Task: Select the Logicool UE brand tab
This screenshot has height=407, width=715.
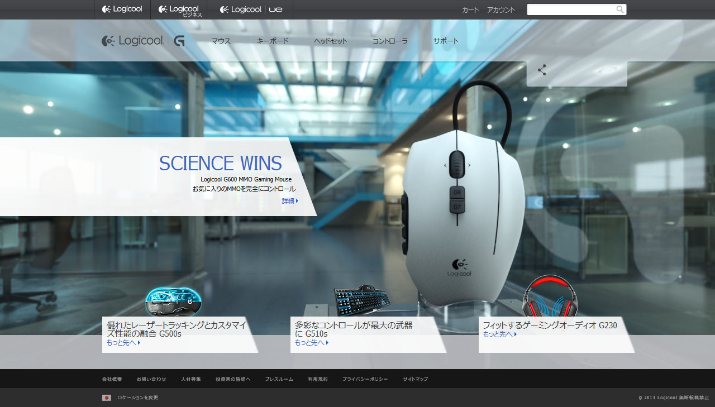Action: [x=250, y=9]
